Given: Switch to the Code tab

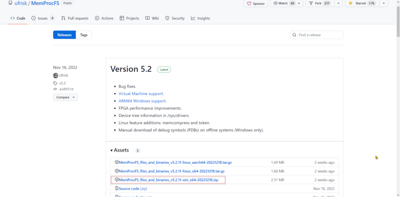Looking at the screenshot, I should 18,18.
